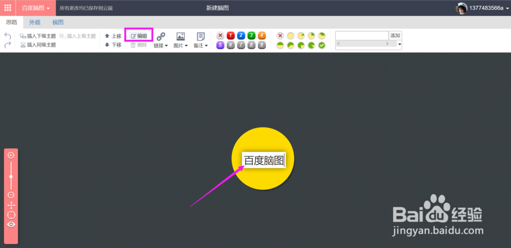Click the 新建脑图 document title
The image size is (511, 248).
(x=217, y=8)
